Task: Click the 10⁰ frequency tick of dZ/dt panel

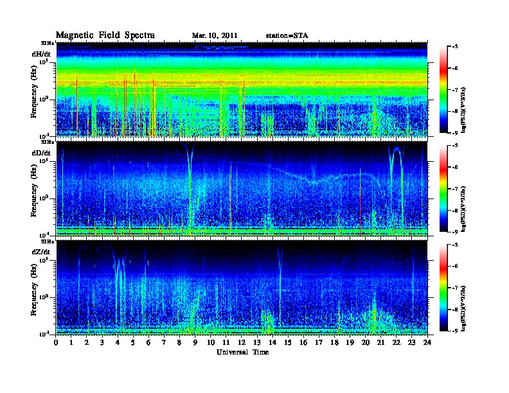Action: (x=44, y=297)
